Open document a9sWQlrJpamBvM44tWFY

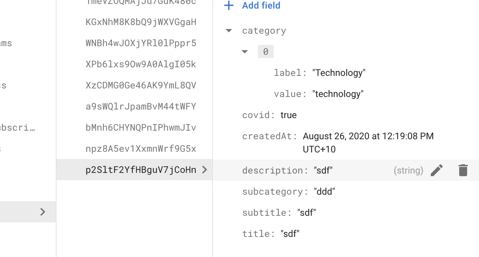[x=141, y=107]
